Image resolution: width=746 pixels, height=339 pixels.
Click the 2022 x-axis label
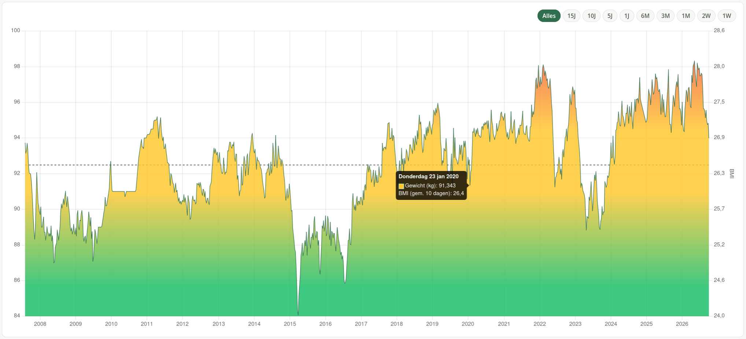click(540, 324)
